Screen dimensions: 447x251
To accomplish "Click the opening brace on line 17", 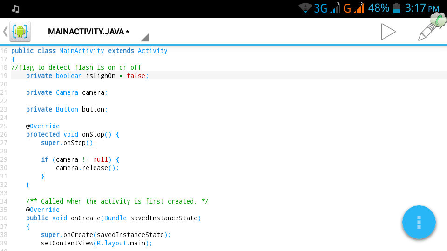I will tap(13, 59).
